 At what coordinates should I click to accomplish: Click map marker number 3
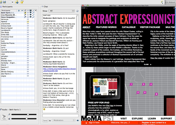143,85
